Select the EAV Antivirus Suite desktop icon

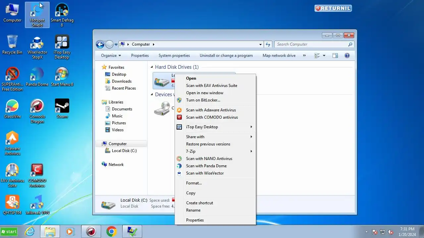point(12,175)
